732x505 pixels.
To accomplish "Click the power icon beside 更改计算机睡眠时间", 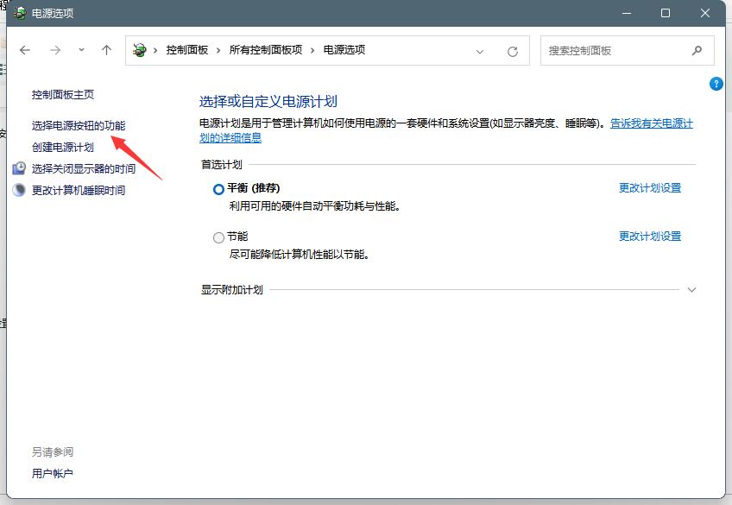I will click(19, 190).
